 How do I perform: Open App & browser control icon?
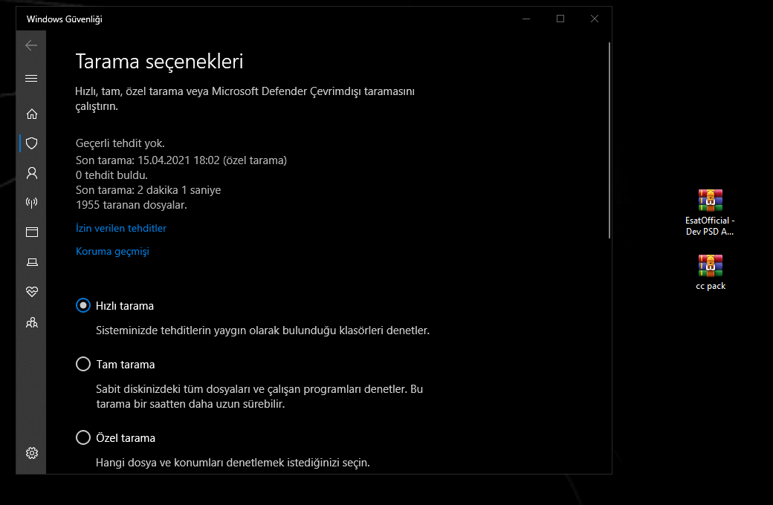[x=31, y=232]
